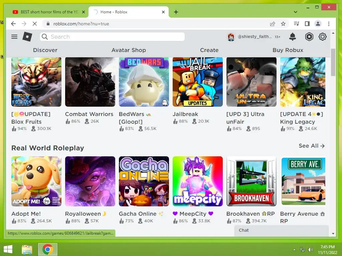342x256 pixels.
Task: Open the Buy Robux menu item
Action: coord(288,50)
